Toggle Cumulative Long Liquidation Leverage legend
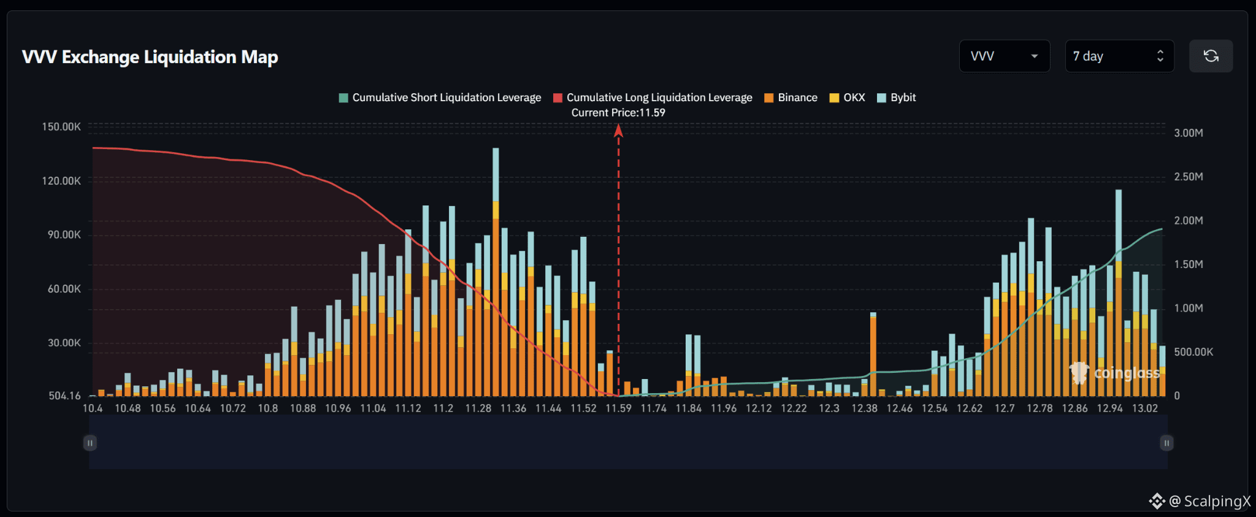The height and width of the screenshot is (517, 1256). [x=653, y=98]
